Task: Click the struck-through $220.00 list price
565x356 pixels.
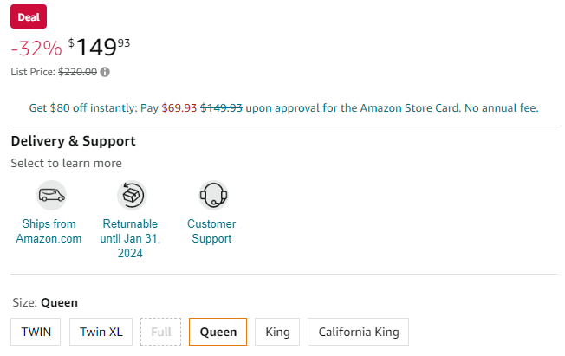Action: (x=77, y=72)
